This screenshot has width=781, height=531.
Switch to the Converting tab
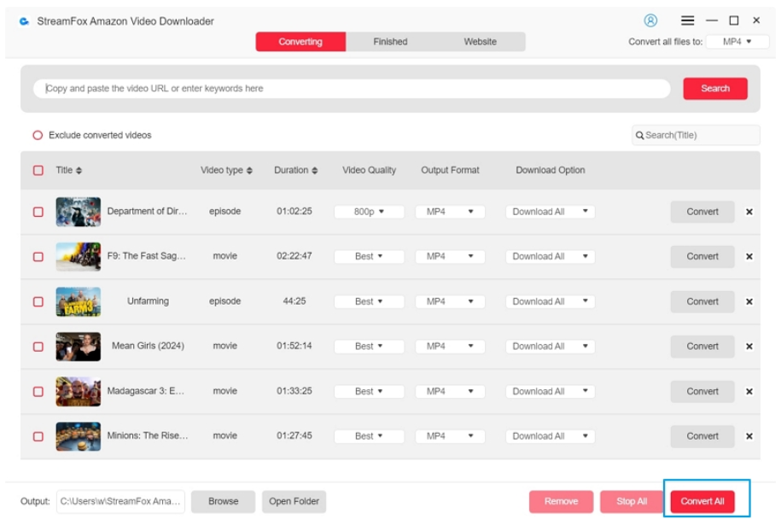coord(300,42)
